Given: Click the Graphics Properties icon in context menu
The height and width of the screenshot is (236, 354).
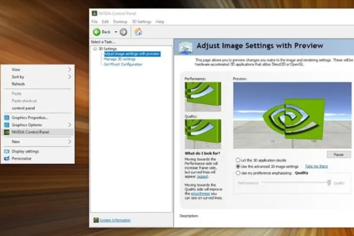Looking at the screenshot, I should [x=7, y=118].
